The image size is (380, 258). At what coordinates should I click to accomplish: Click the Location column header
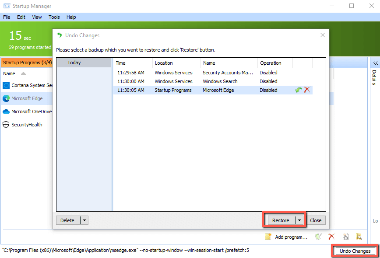coord(177,63)
